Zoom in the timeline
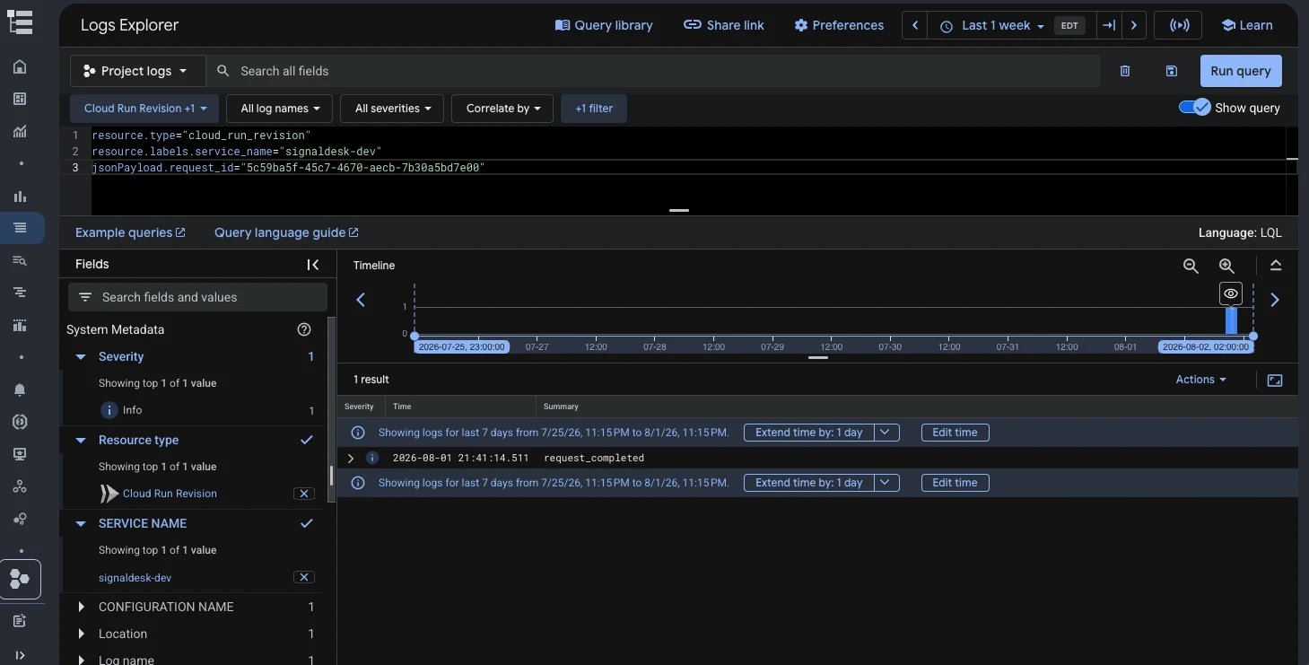This screenshot has height=665, width=1309. coord(1226,266)
